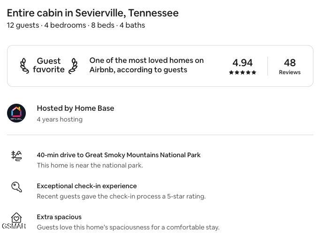Click the guests, bedrooms, beds, baths summary line
The height and width of the screenshot is (237, 320).
[x=76, y=25]
